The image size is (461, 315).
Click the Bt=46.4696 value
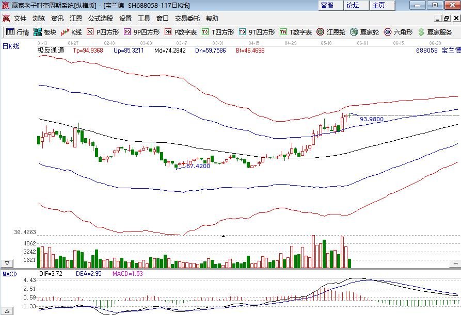coord(250,51)
